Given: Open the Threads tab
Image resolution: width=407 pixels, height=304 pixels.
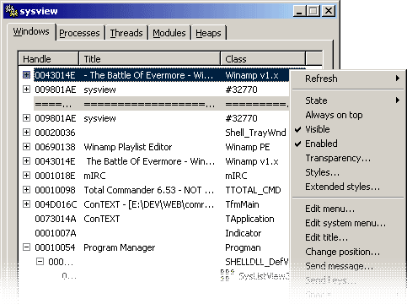Looking at the screenshot, I should [x=126, y=33].
